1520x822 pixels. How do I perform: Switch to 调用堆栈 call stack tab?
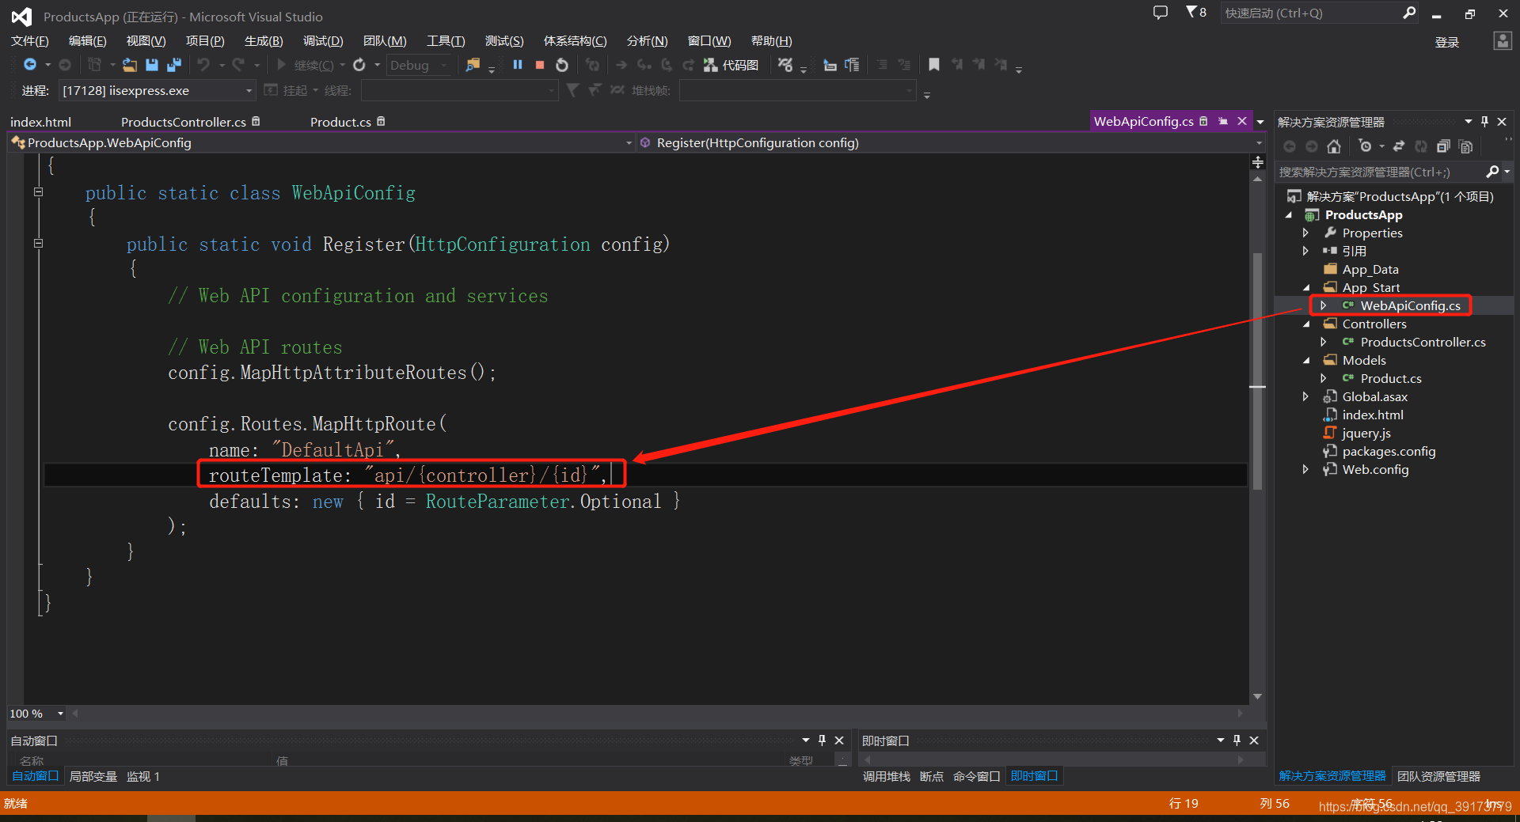(x=886, y=776)
